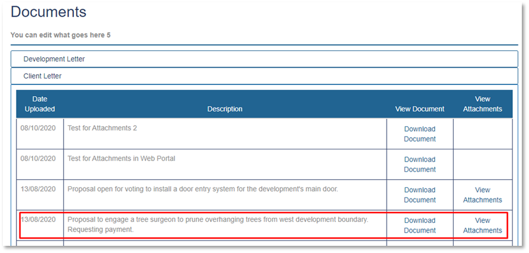Viewport: 529px width, 253px height.
Task: View attachments for door entry system proposal
Action: [x=482, y=195]
